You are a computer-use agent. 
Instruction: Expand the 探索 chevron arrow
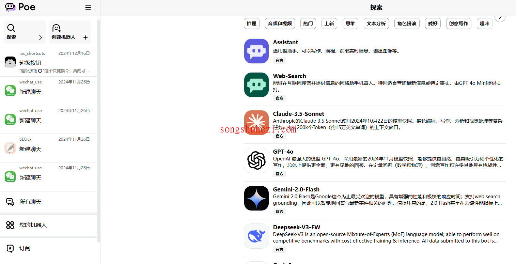click(41, 37)
